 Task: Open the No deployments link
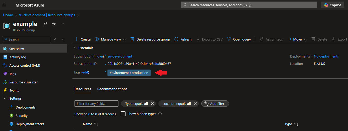coord(326,56)
